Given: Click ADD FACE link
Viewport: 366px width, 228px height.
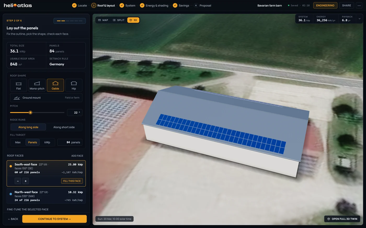Looking at the screenshot, I should click(x=77, y=156).
